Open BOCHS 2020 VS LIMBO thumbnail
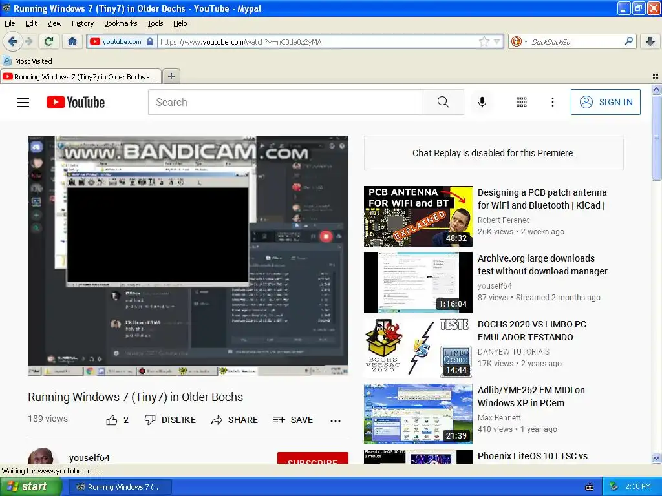This screenshot has width=662, height=496. pyautogui.click(x=418, y=348)
